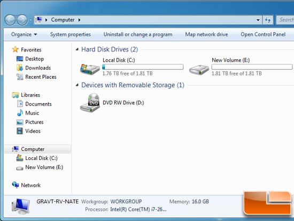This screenshot has width=294, height=221.
Task: Select Libraries in navigation pane
Action: pos(30,95)
